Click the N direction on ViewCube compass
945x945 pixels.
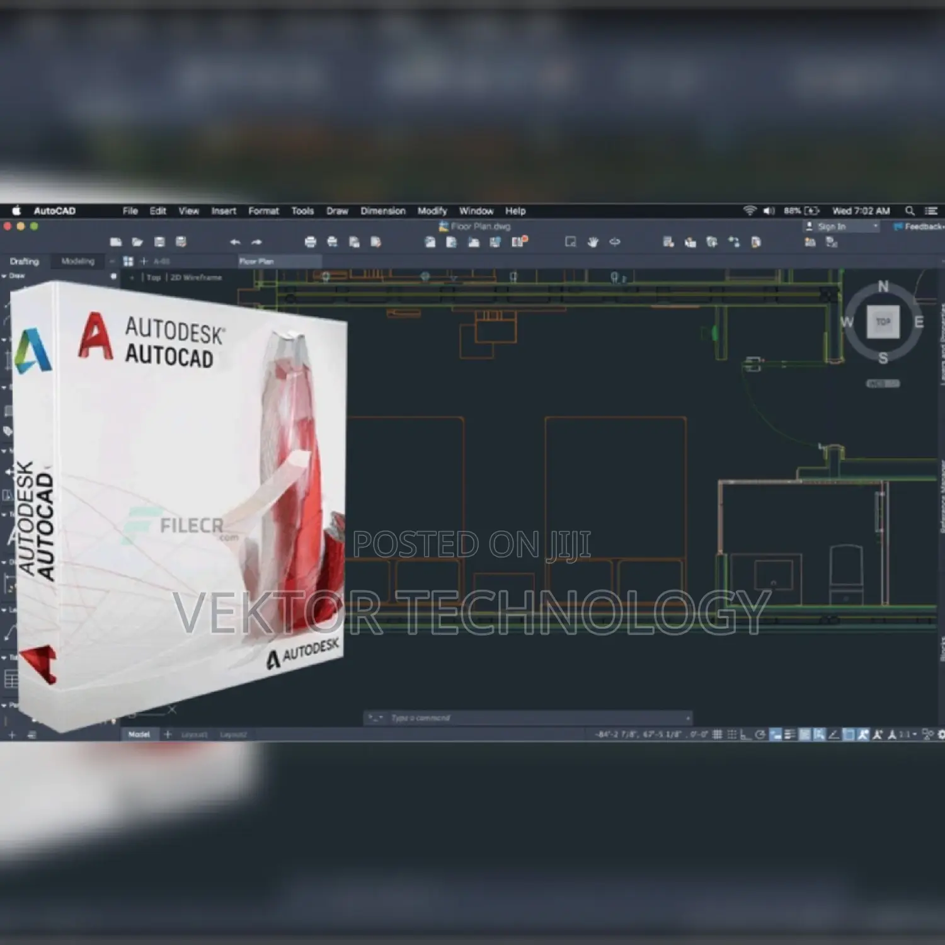pos(883,287)
